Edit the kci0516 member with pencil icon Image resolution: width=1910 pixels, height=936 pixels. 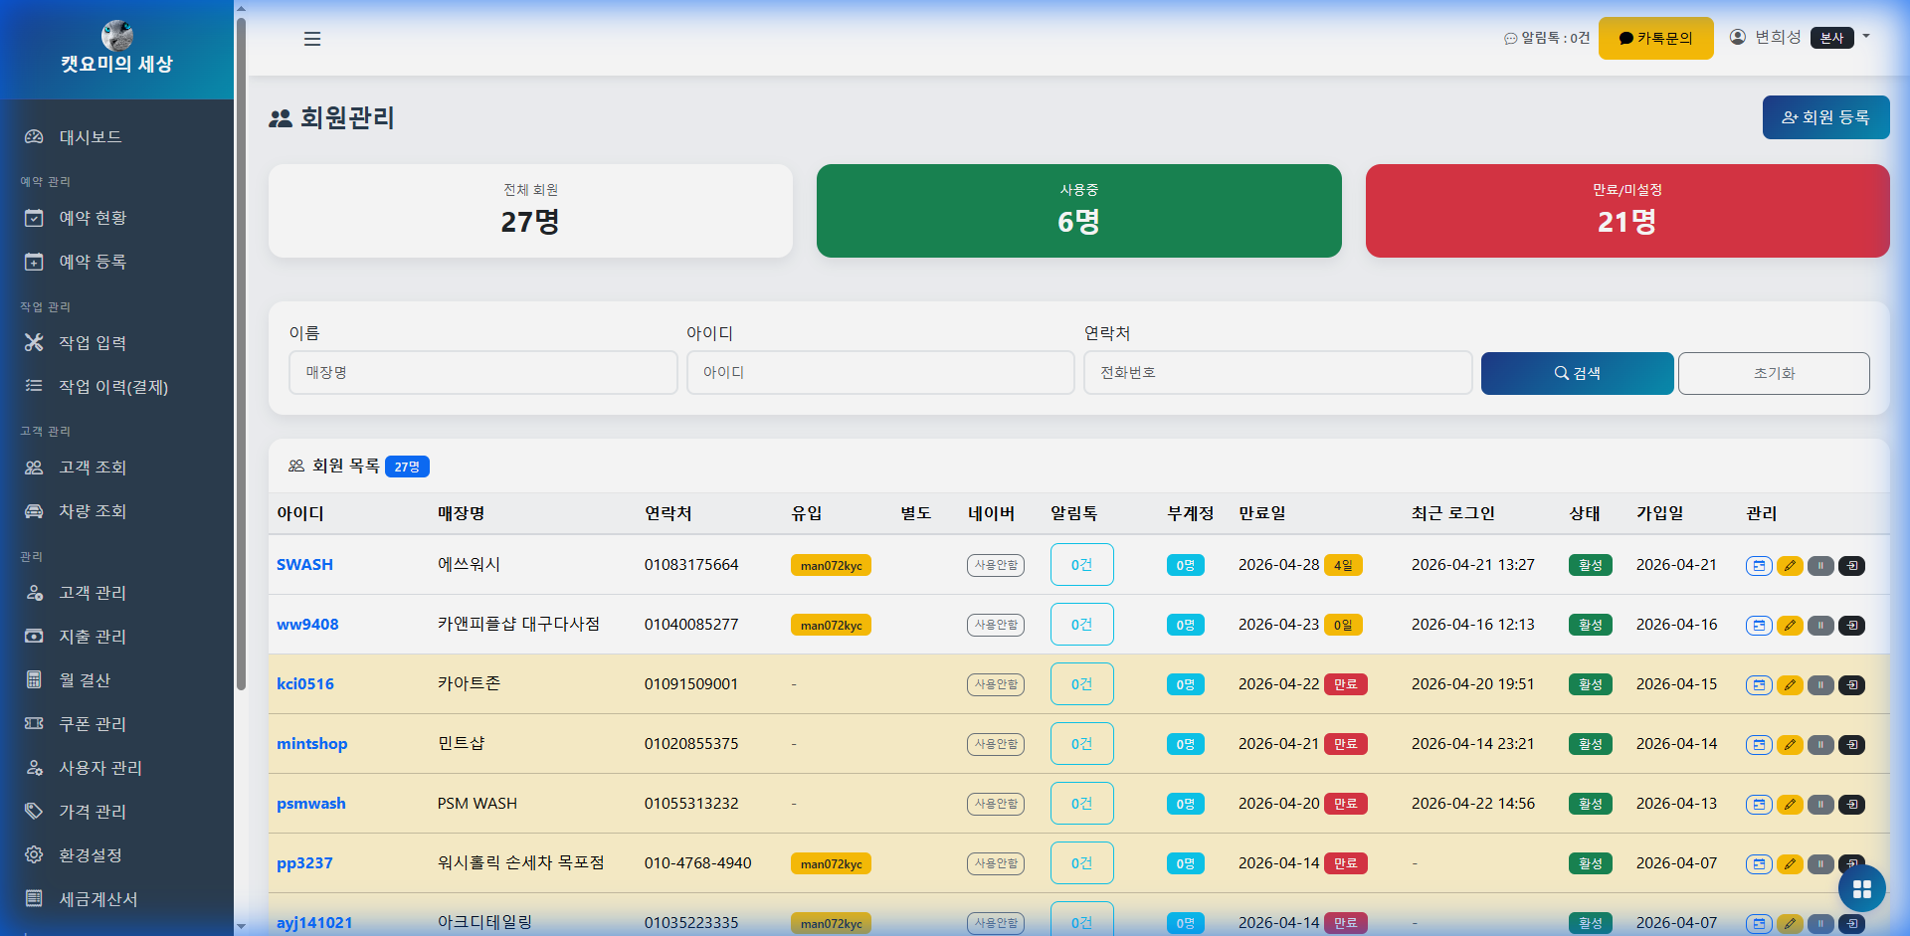point(1790,685)
